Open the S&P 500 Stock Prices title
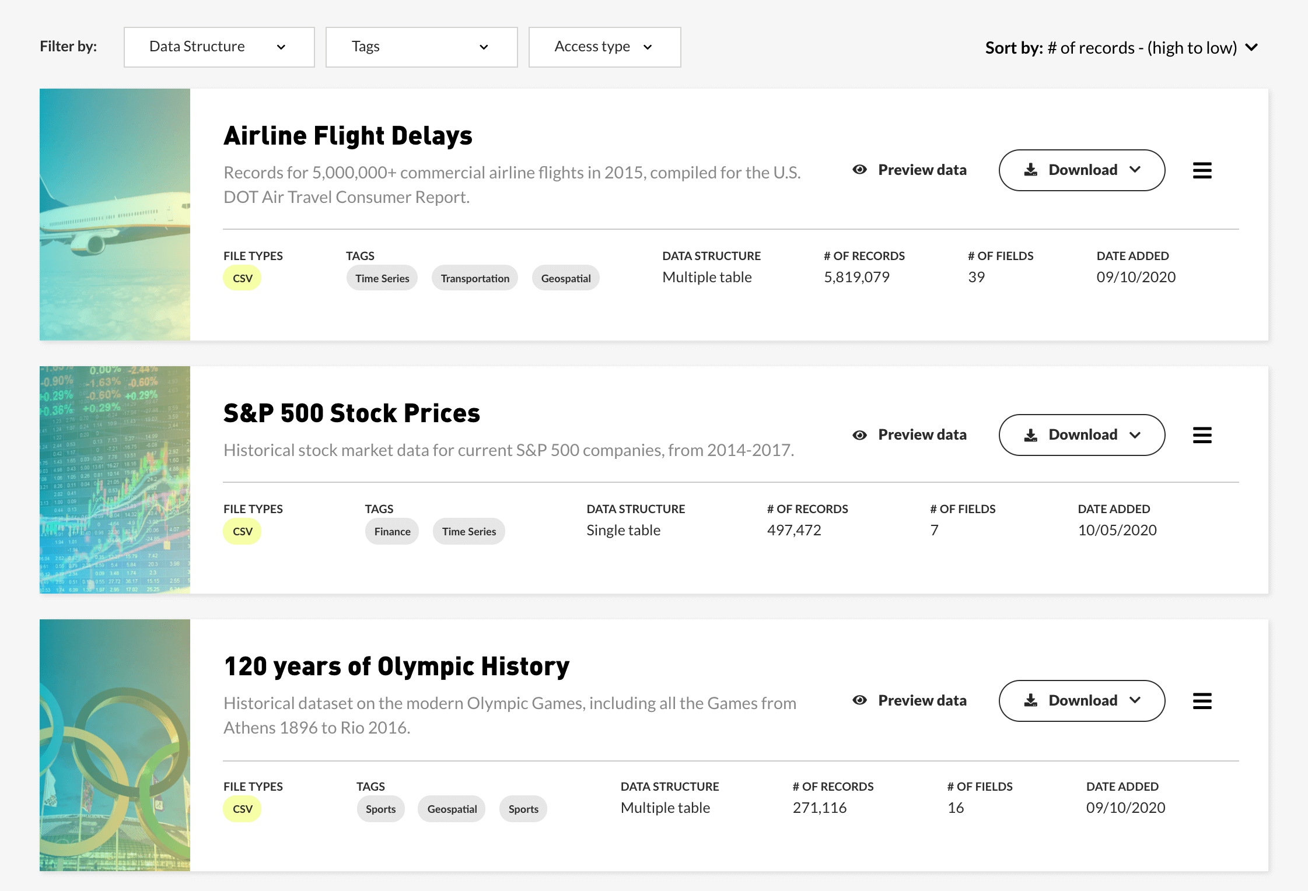 351,413
